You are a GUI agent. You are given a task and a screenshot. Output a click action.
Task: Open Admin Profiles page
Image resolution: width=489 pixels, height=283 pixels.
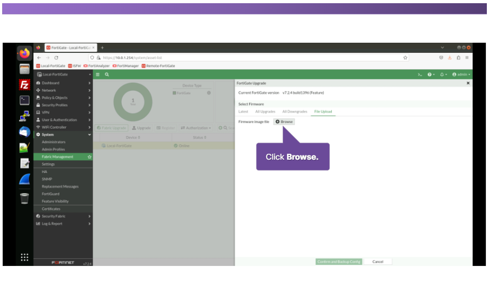53,150
